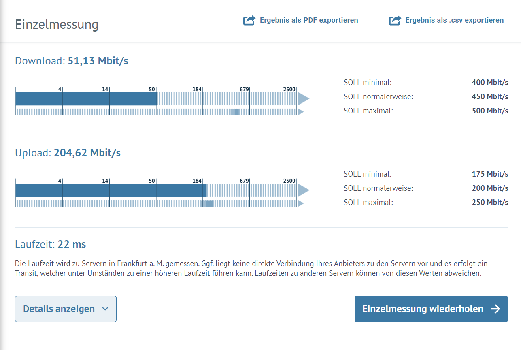The height and width of the screenshot is (350, 521).
Task: Open Ergebnis als .csv exportieren link
Action: coord(447,20)
